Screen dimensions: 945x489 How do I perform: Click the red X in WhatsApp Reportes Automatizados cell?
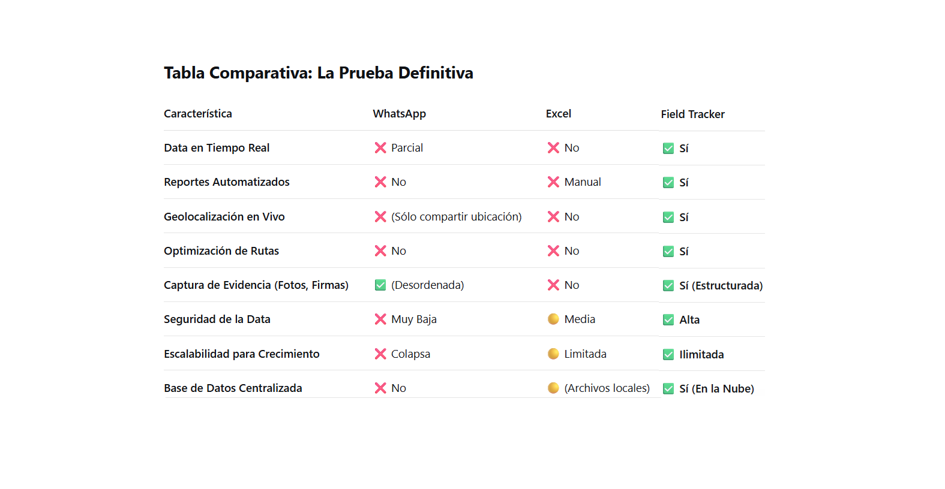380,182
